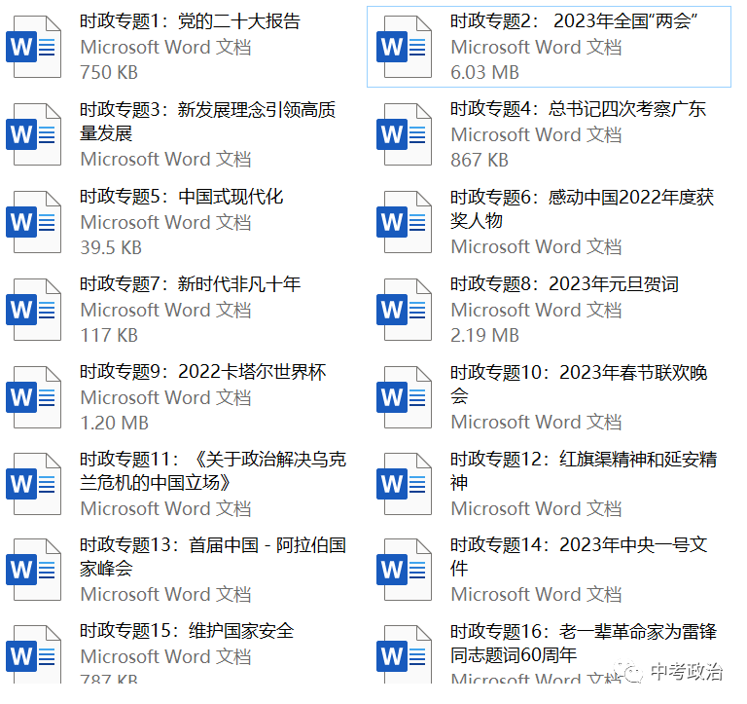This screenshot has height=704, width=747.
Task: Select file name 时政专题15：维护国家安全
Action: [x=187, y=631]
